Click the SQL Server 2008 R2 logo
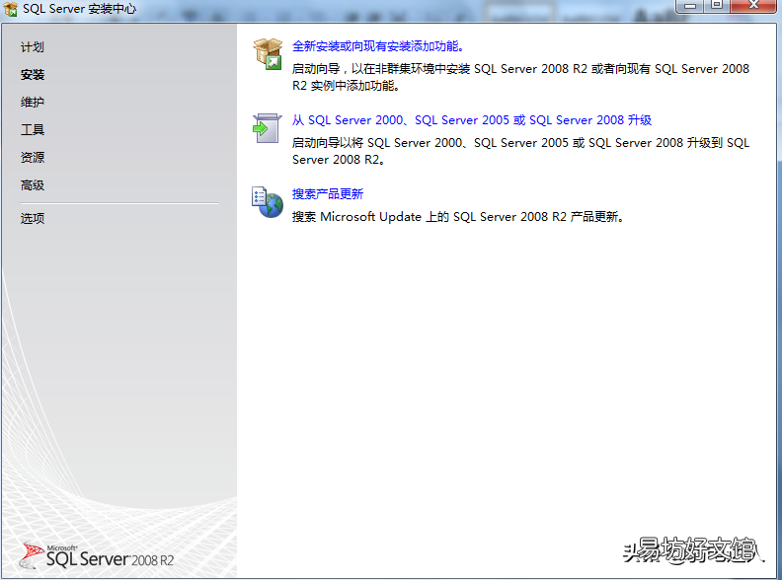Viewport: 782px width, 580px height. tap(96, 555)
